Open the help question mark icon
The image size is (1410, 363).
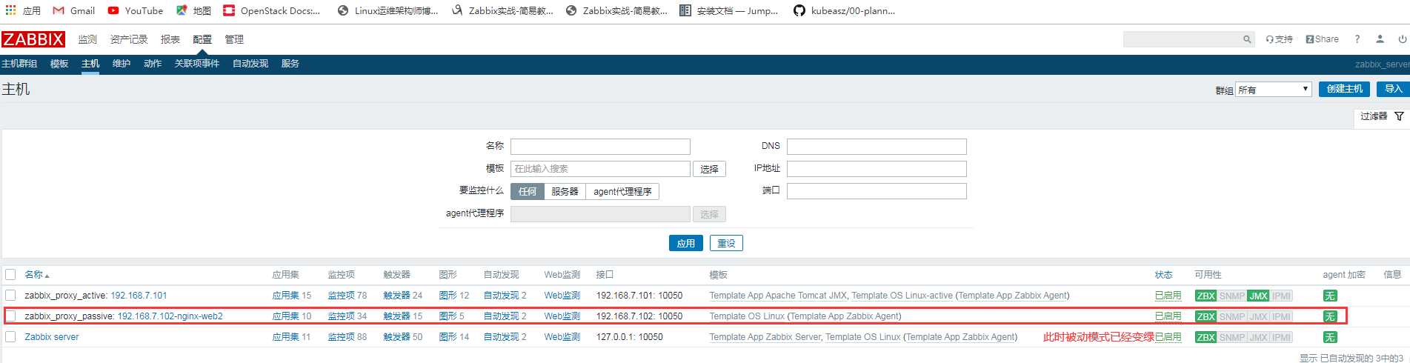1357,39
